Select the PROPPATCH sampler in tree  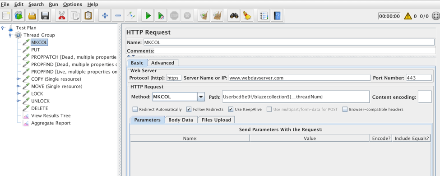(74, 57)
